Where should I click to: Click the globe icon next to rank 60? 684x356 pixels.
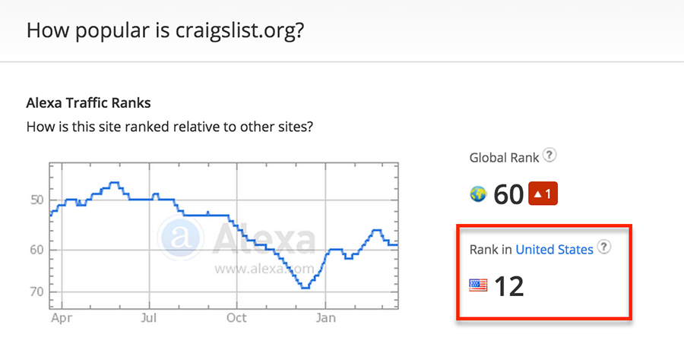(x=478, y=194)
